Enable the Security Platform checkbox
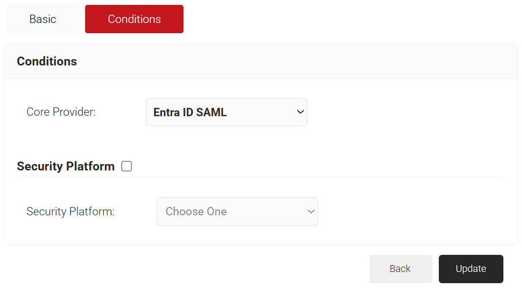 point(127,166)
